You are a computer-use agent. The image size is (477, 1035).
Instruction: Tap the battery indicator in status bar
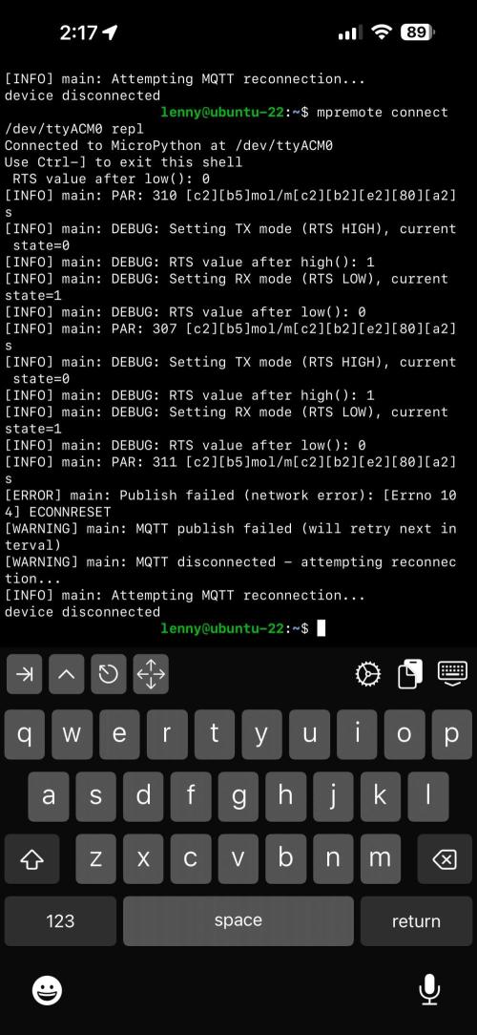(418, 32)
